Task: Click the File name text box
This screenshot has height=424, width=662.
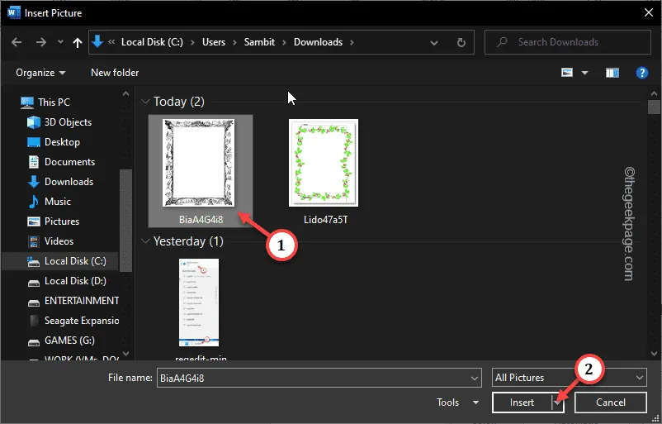Action: pyautogui.click(x=314, y=378)
